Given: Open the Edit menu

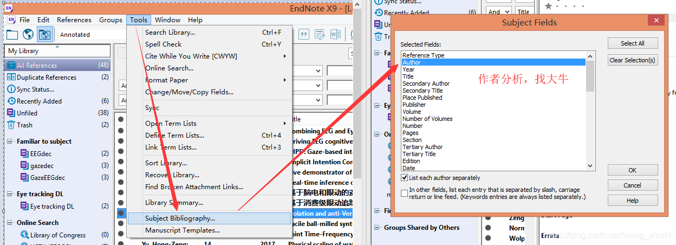Looking at the screenshot, I should pos(43,20).
